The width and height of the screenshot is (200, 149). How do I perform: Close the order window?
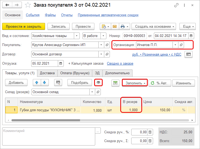click(x=193, y=5)
